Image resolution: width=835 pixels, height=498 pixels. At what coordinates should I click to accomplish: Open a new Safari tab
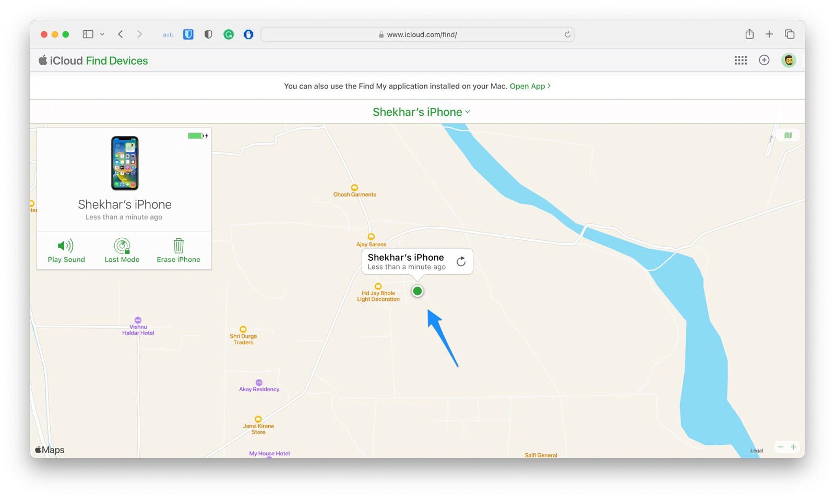click(769, 34)
